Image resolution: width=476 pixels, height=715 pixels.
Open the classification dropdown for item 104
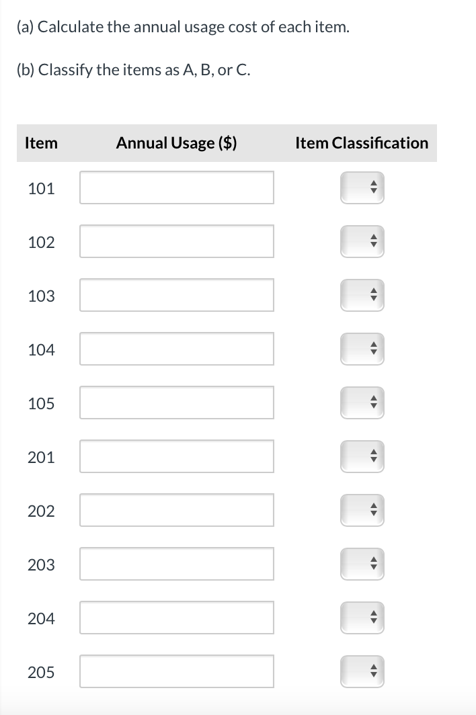coord(362,349)
